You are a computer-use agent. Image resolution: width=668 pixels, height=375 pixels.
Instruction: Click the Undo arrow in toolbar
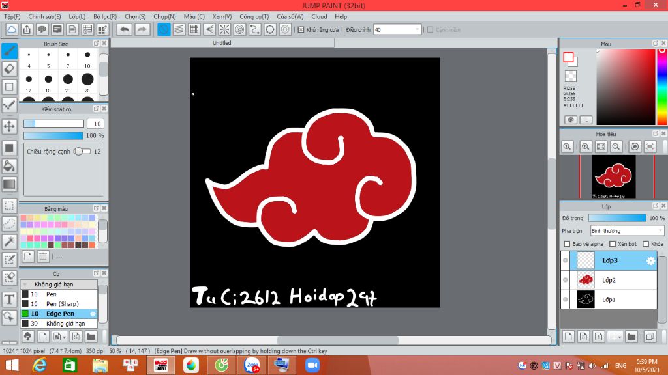point(125,29)
